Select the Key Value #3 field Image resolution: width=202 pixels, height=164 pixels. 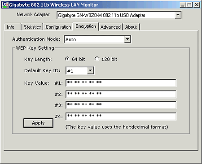point(121,105)
